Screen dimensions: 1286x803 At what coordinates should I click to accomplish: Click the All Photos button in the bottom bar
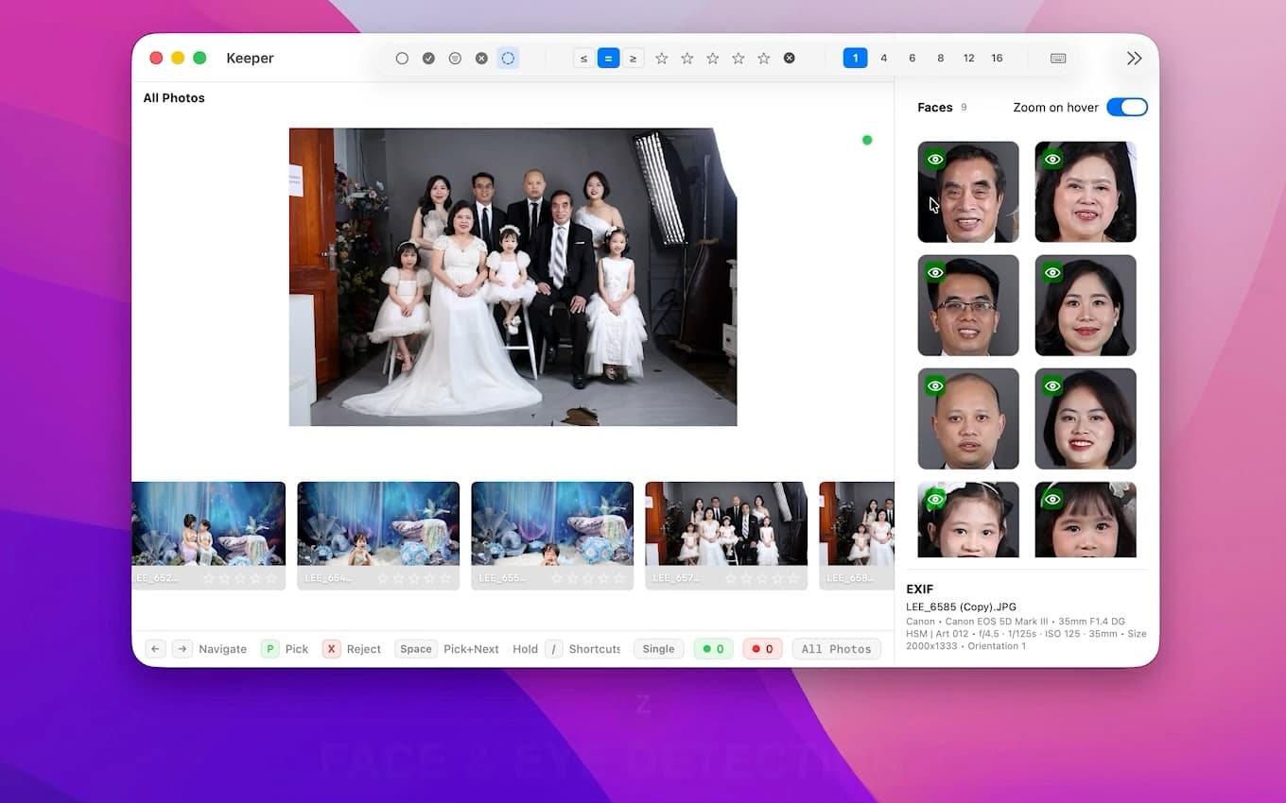pos(837,649)
